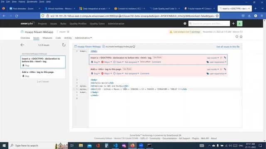This screenshot has width=266, height=149.
Task: Open Firefox downloads icon
Action: pyautogui.click(x=249, y=16)
